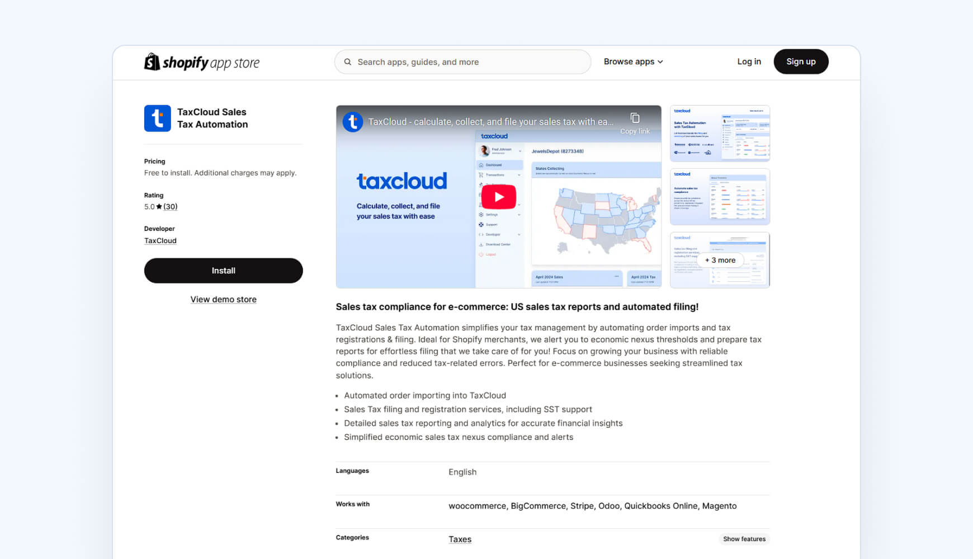This screenshot has width=973, height=559.
Task: Focus the search apps input field
Action: pyautogui.click(x=462, y=62)
